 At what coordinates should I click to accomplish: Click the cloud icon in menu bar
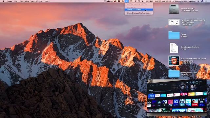coord(108,1)
